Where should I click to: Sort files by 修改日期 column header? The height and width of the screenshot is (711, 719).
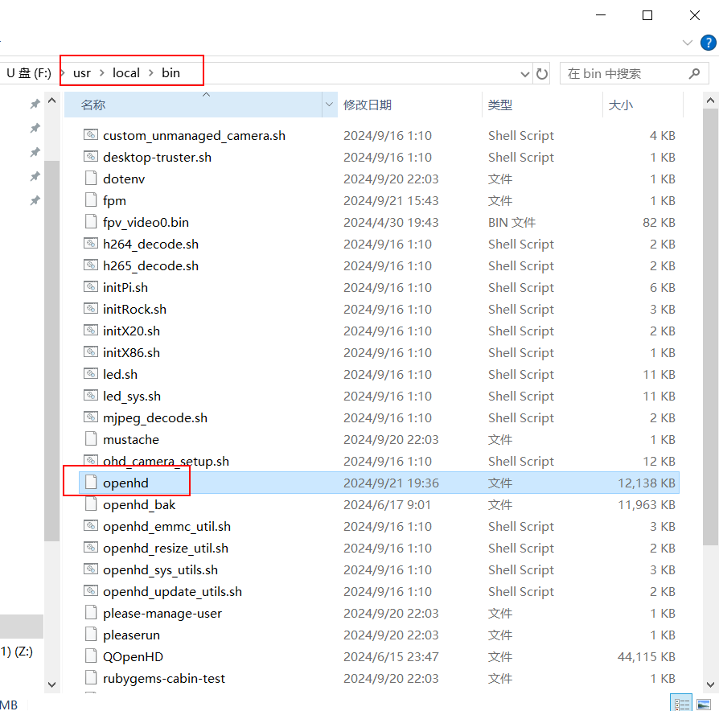(409, 105)
